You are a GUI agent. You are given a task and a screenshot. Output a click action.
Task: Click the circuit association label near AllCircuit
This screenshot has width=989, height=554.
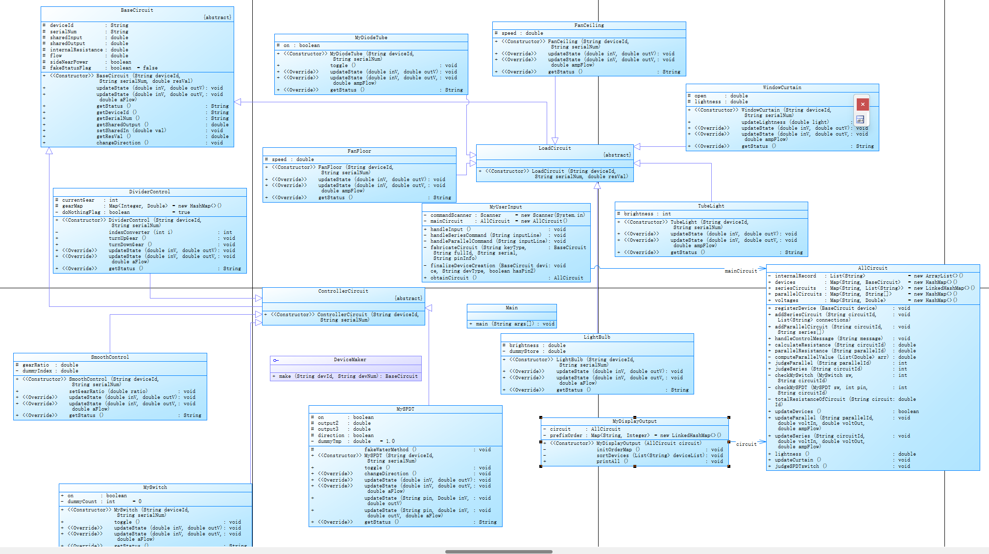click(x=747, y=444)
